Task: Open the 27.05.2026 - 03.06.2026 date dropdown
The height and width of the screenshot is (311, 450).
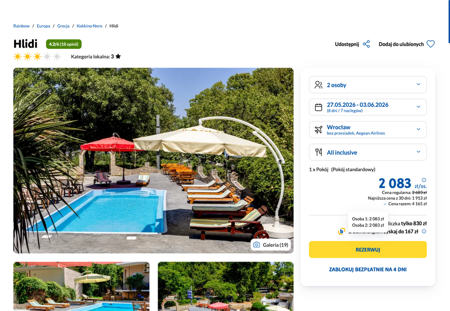Action: (x=368, y=107)
